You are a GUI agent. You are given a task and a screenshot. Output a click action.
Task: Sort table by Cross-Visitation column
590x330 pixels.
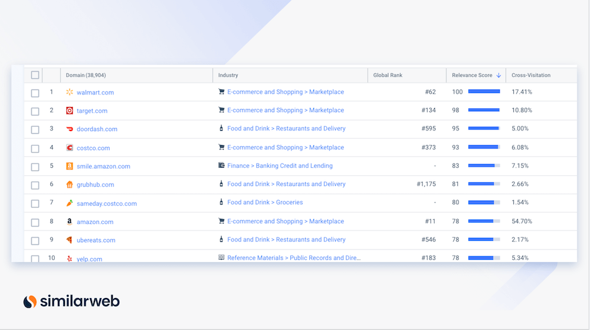531,76
